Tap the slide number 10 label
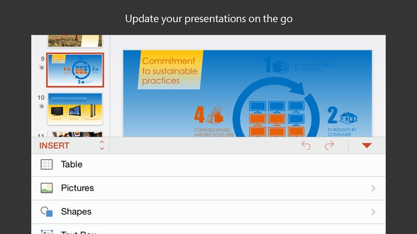 [41, 97]
